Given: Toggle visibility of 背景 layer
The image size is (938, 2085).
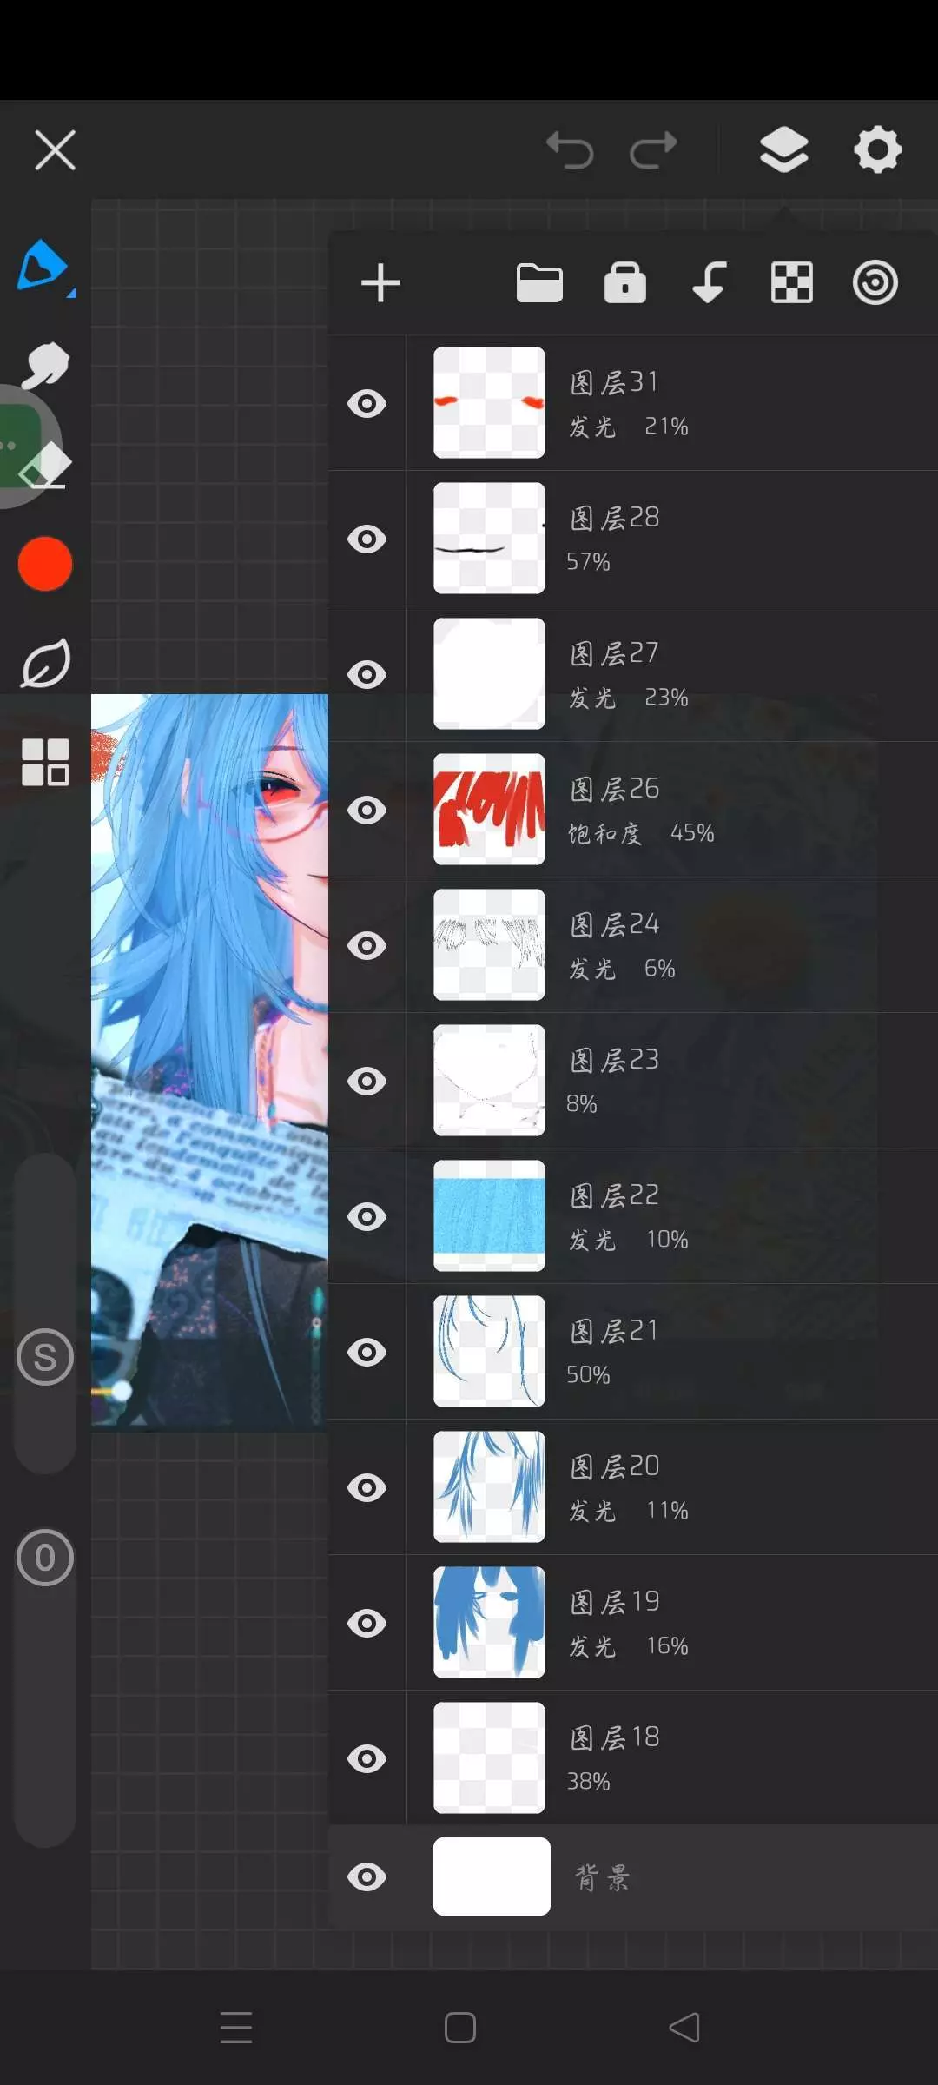Looking at the screenshot, I should click(x=367, y=1877).
